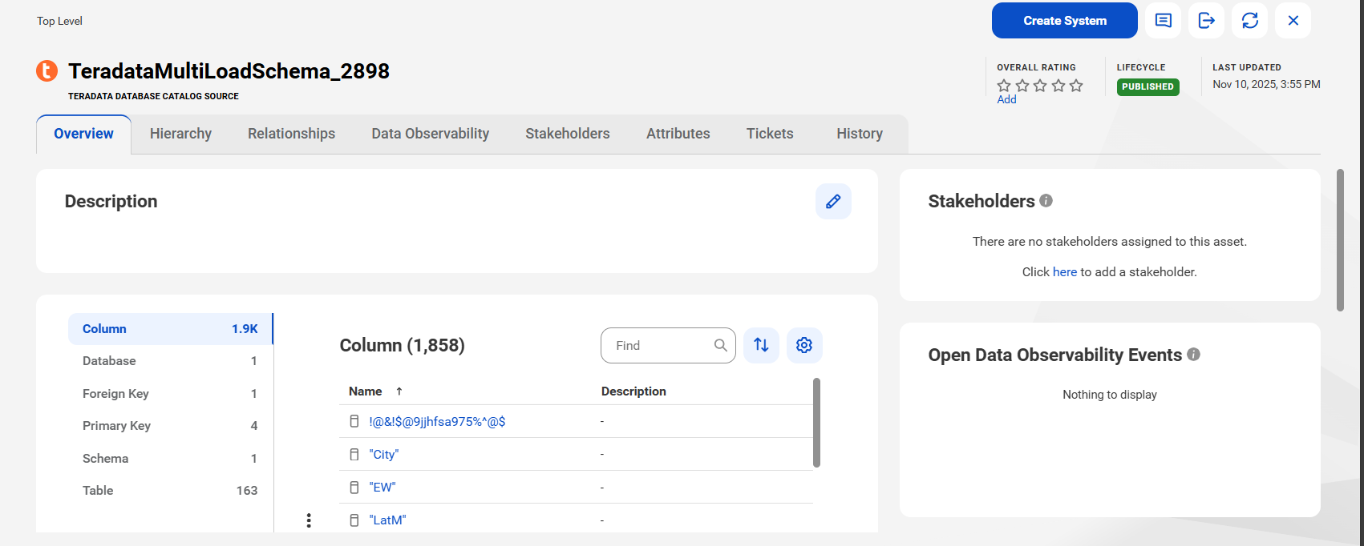
Task: Open the Data Observability tab
Action: 430,134
